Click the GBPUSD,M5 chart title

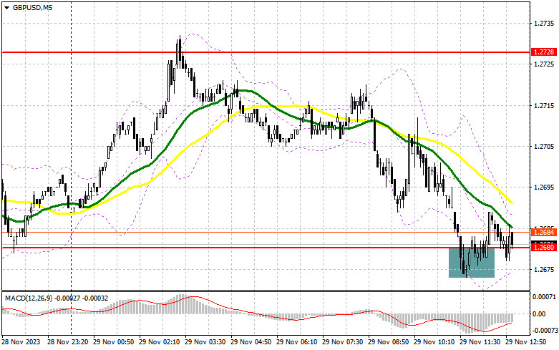(x=32, y=8)
